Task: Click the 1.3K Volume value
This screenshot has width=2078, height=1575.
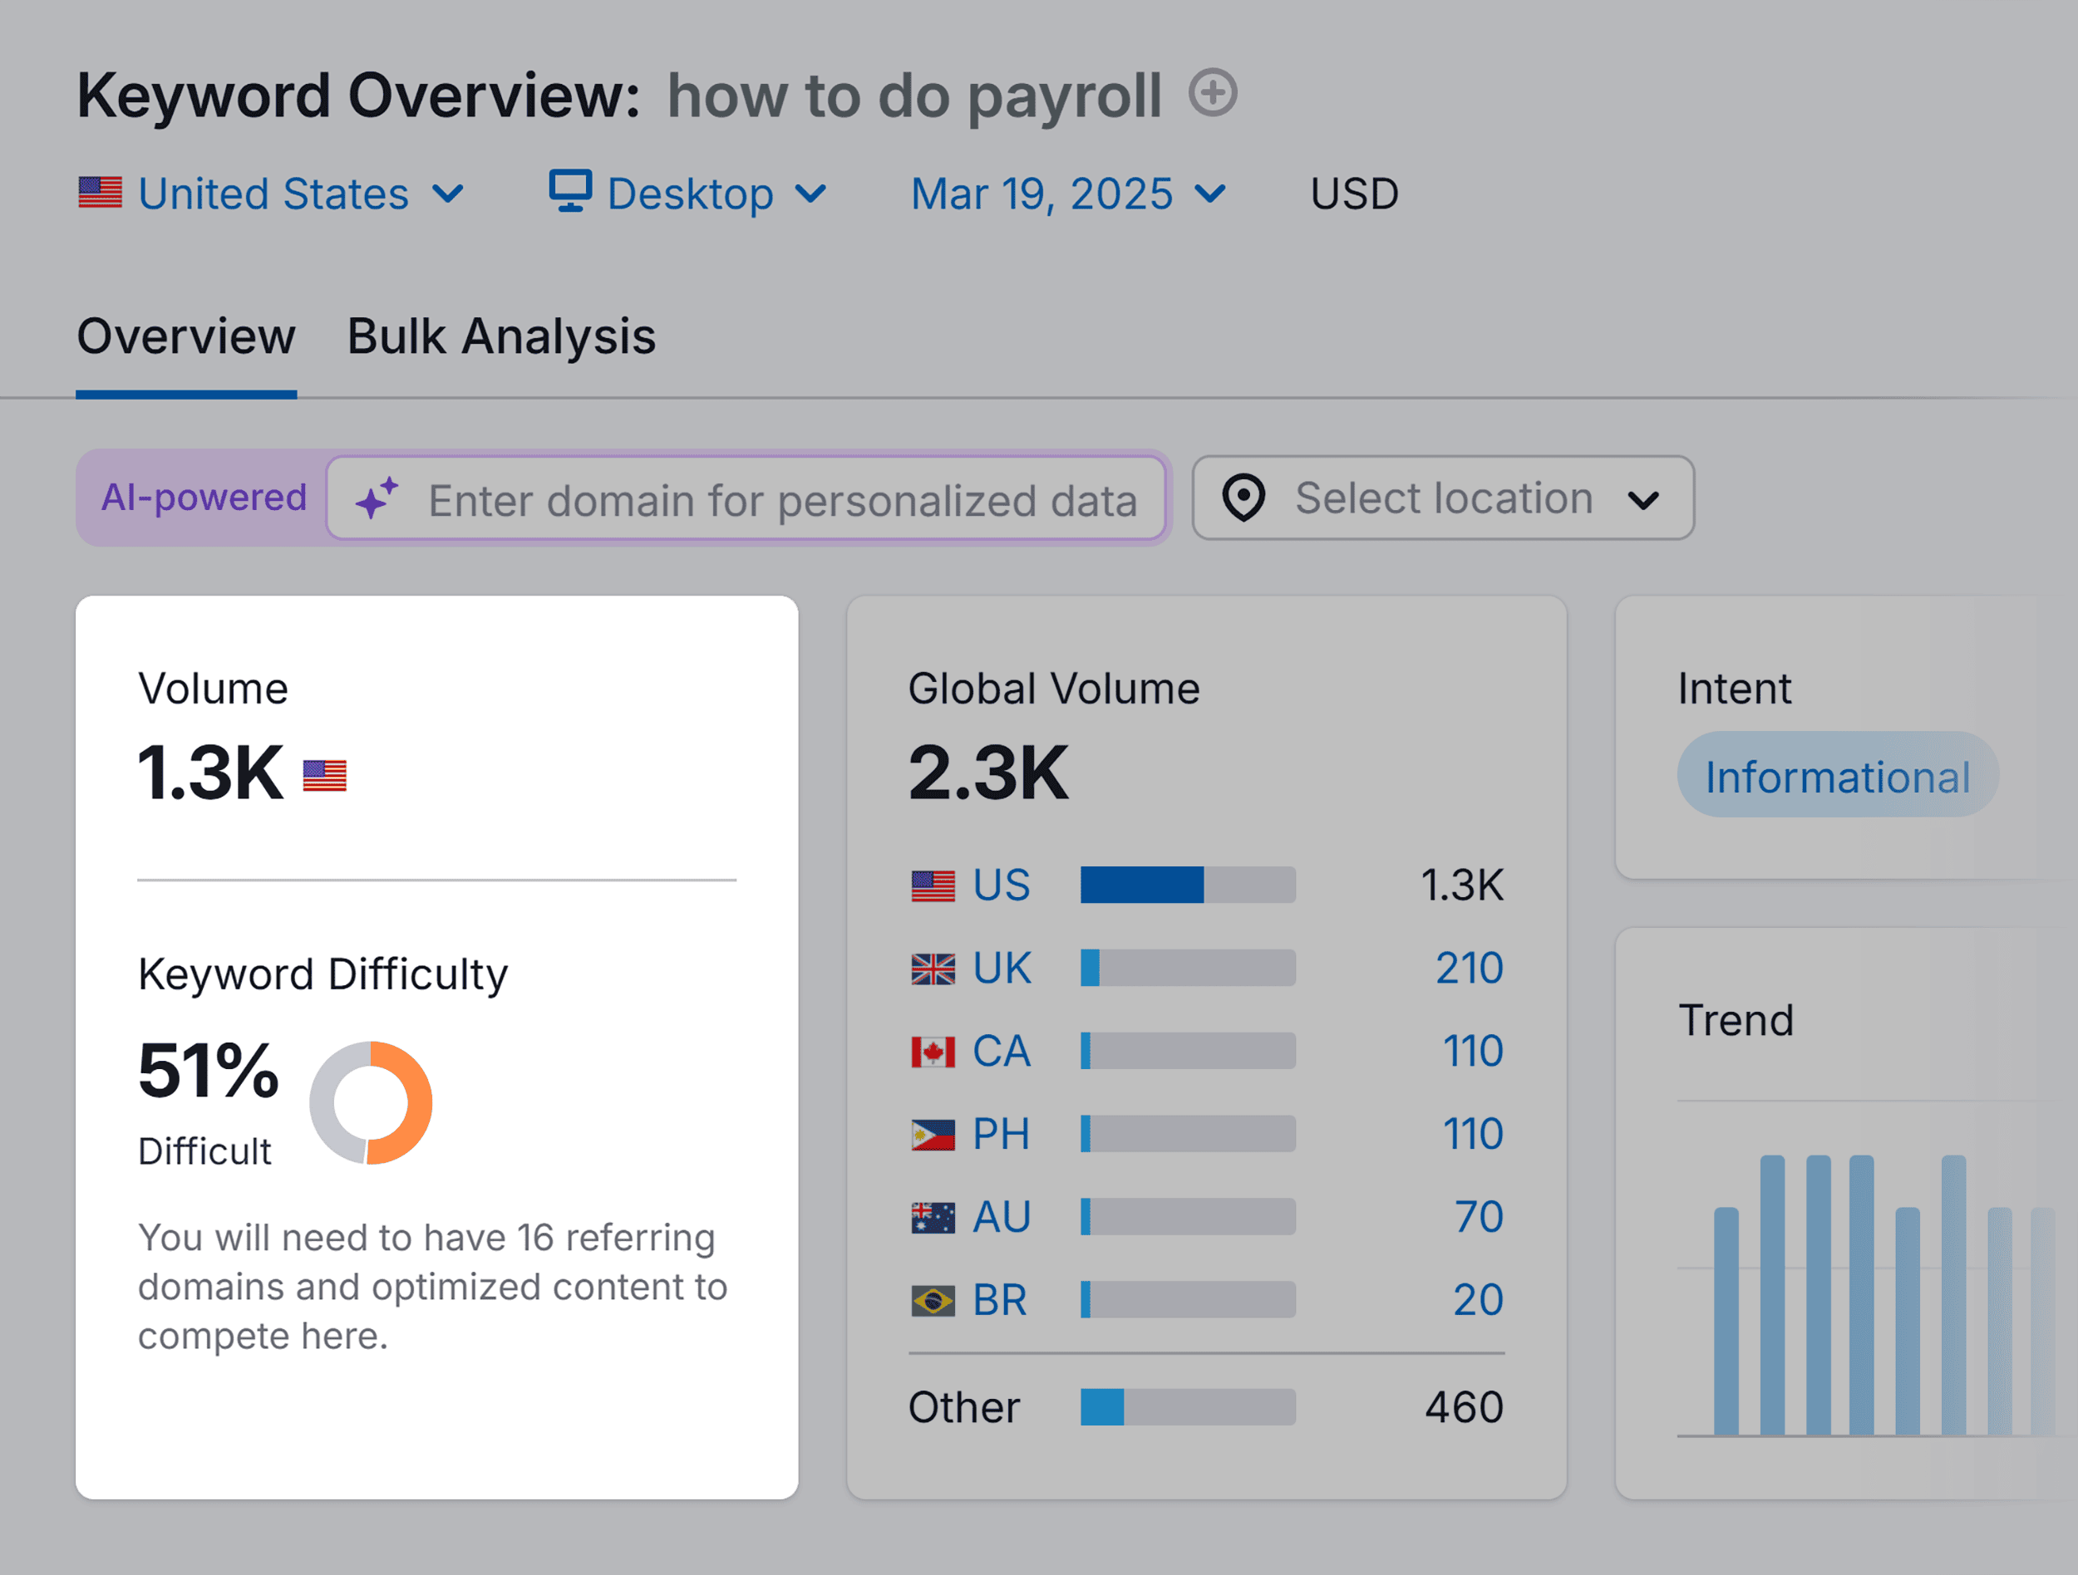Action: pos(210,773)
